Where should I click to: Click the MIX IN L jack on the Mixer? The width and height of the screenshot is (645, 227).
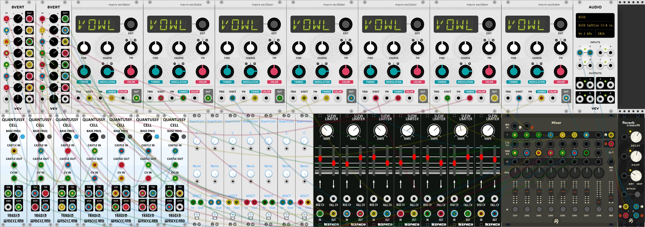pos(515,126)
